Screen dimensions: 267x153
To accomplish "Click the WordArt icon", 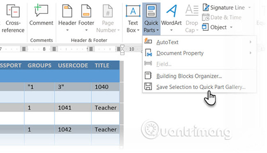I will click(x=171, y=11).
